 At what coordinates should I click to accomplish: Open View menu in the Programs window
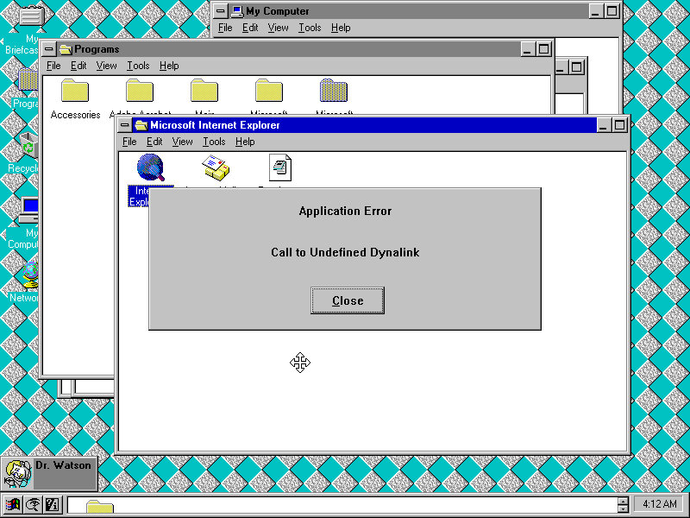coord(106,66)
